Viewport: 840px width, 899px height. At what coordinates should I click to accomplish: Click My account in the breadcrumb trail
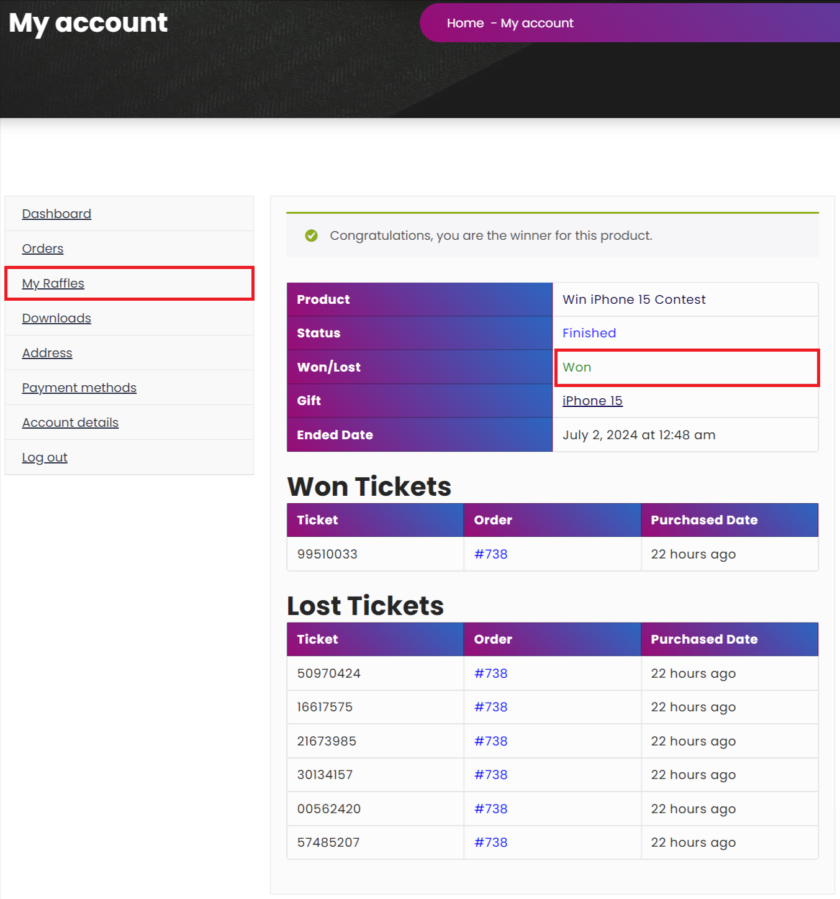(536, 22)
